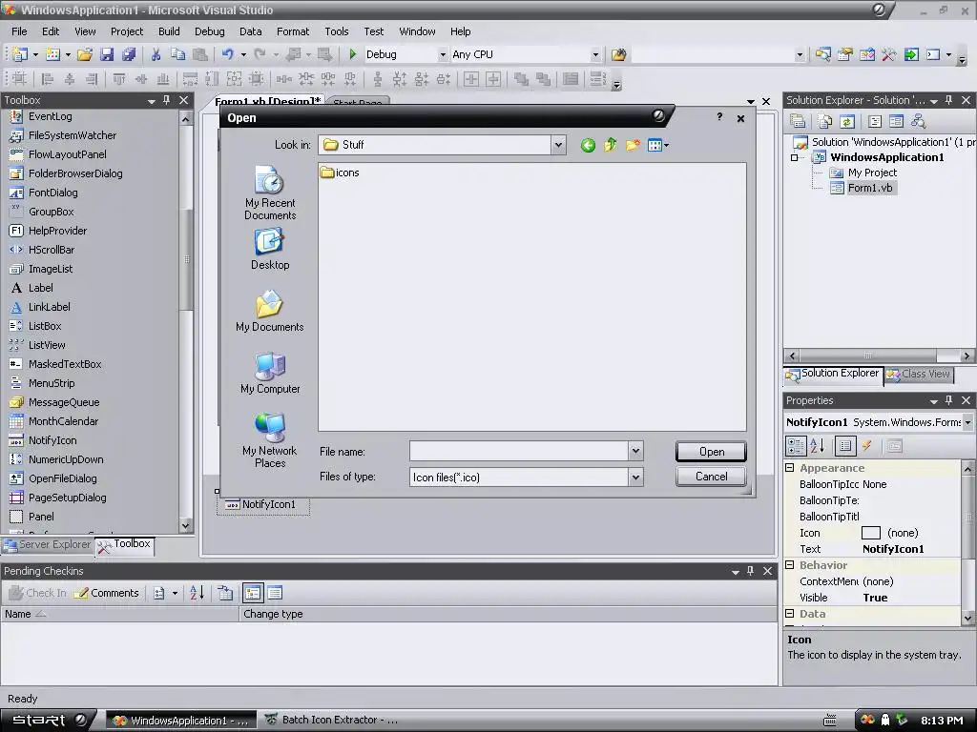Image resolution: width=977 pixels, height=732 pixels.
Task: Open the NotifyIcon1 object selector dropdown
Action: pos(967,422)
